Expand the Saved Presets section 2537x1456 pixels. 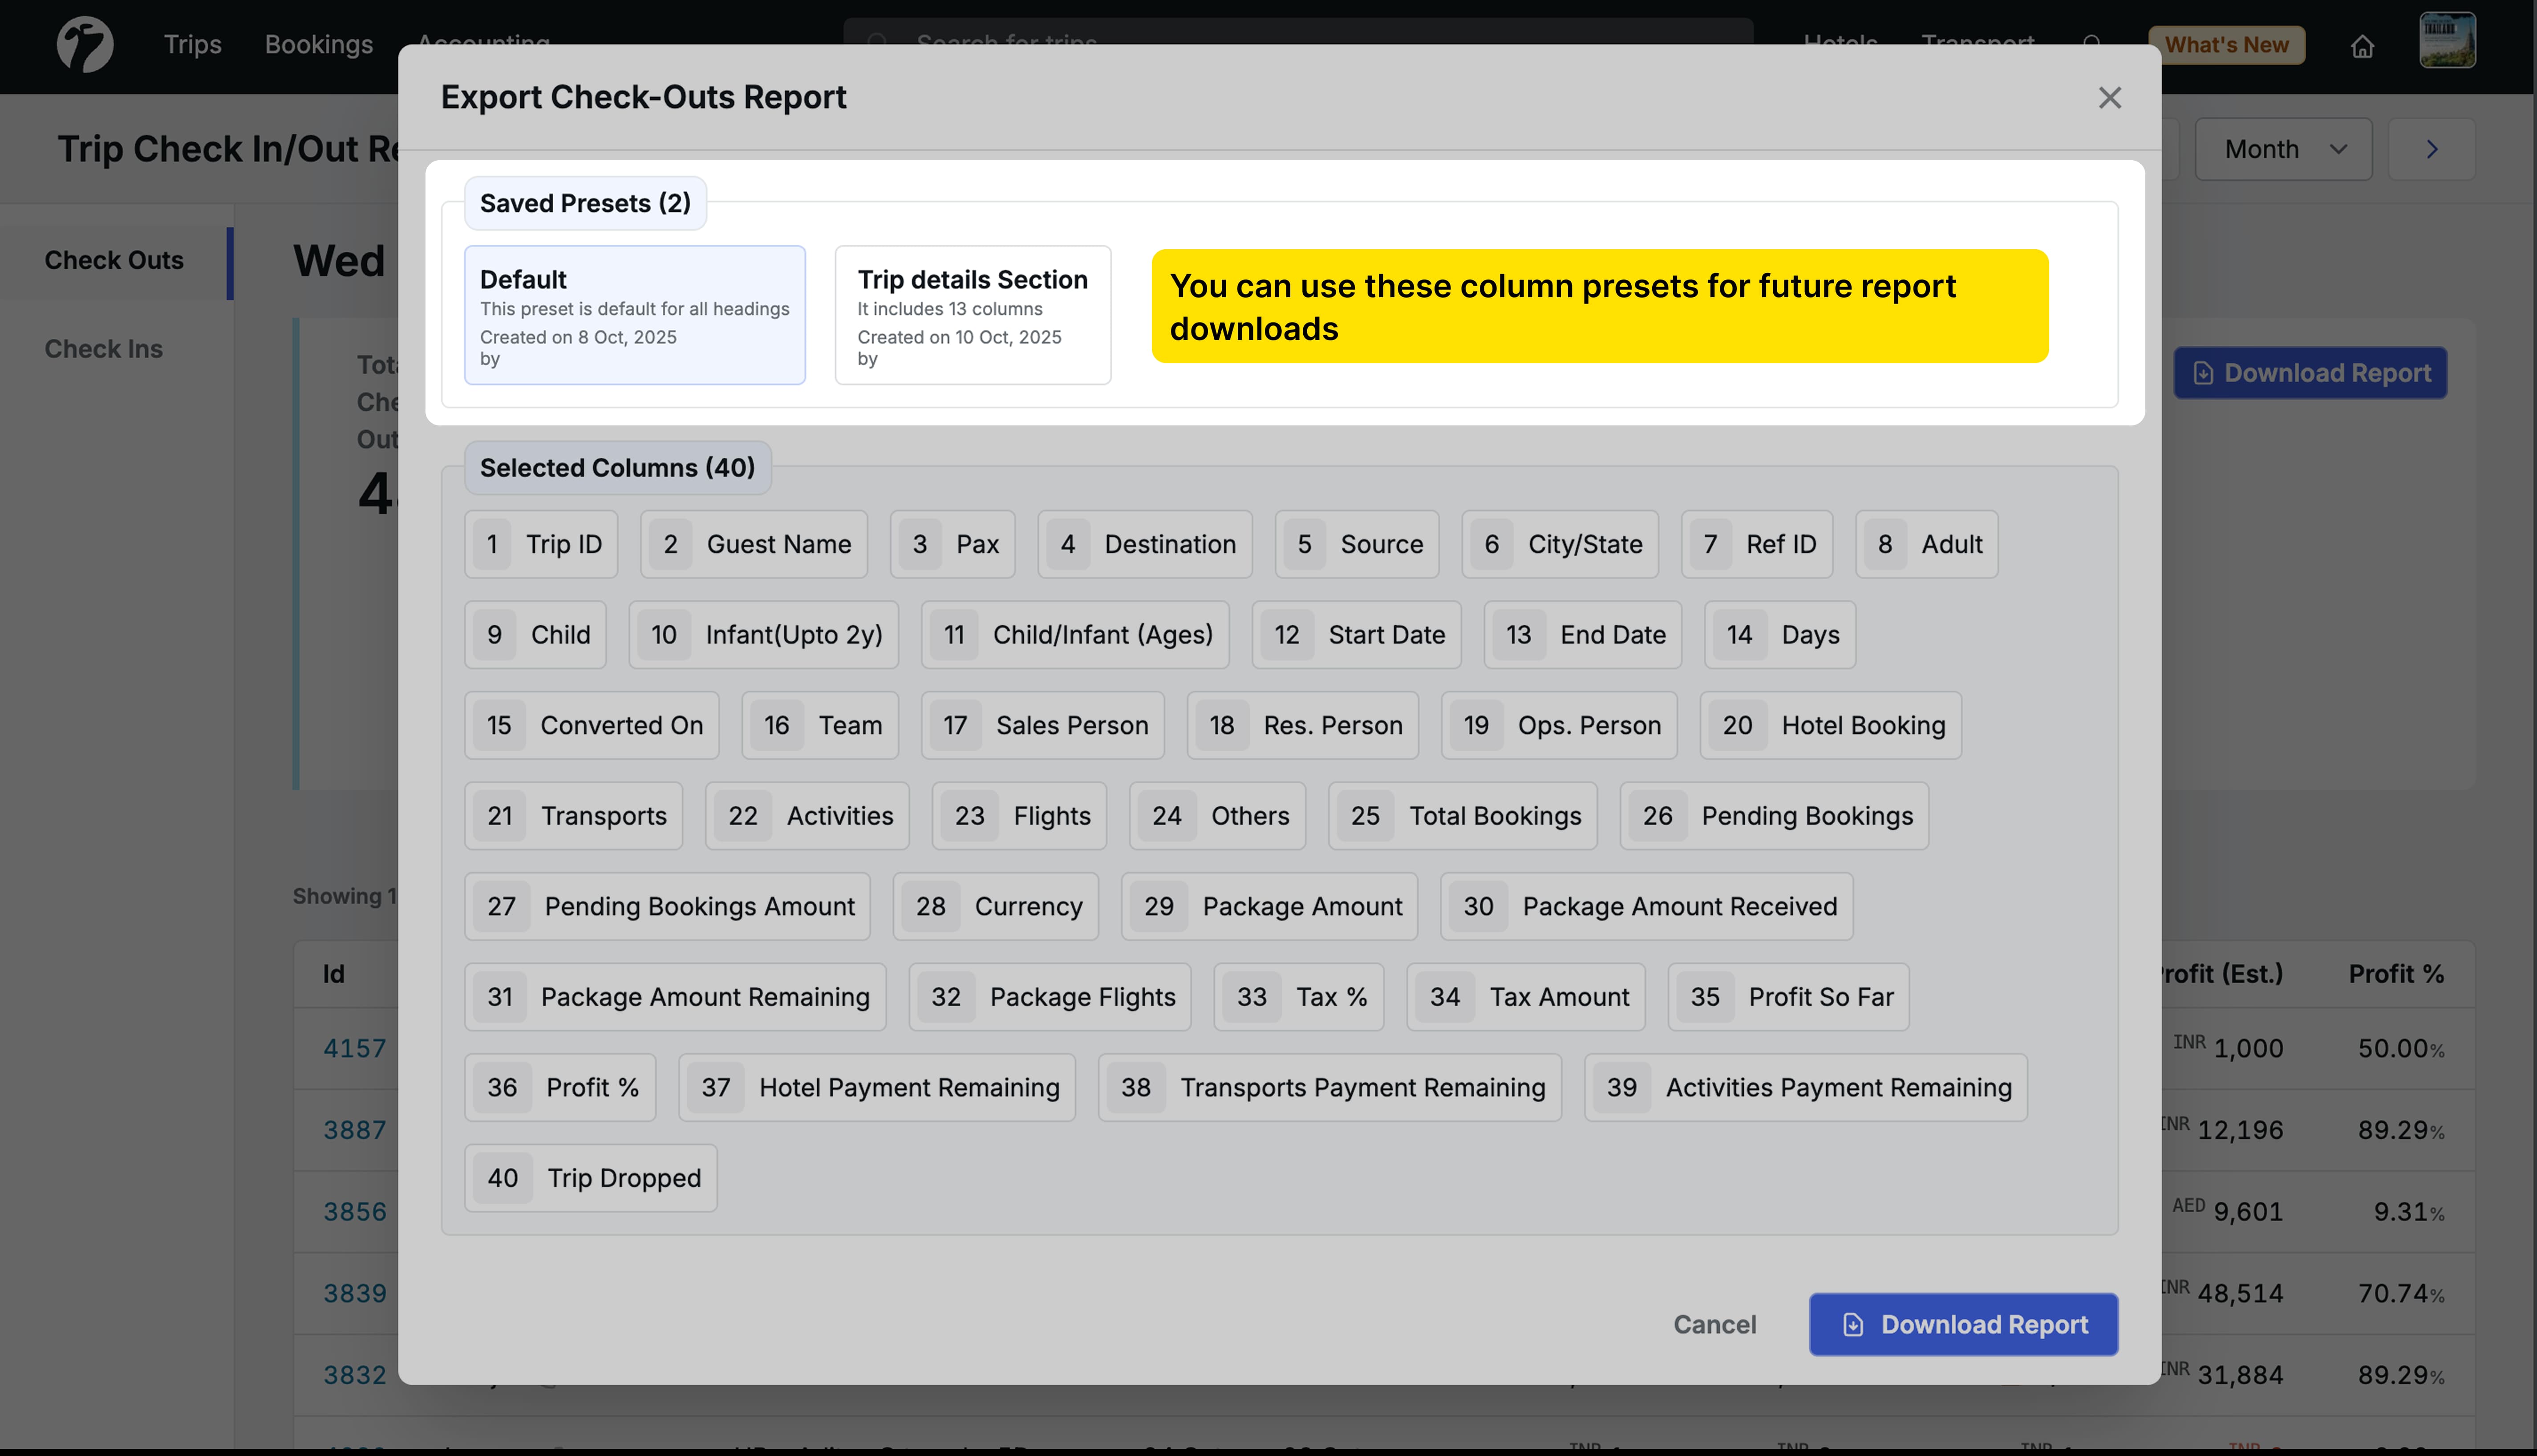tap(585, 202)
